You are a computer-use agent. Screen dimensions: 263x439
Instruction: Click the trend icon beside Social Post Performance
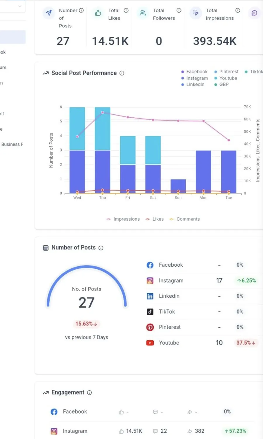pyautogui.click(x=46, y=73)
